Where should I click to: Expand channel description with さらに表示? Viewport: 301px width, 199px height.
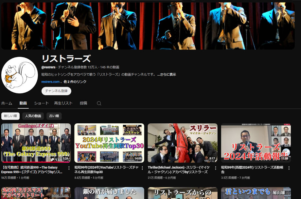[167, 74]
